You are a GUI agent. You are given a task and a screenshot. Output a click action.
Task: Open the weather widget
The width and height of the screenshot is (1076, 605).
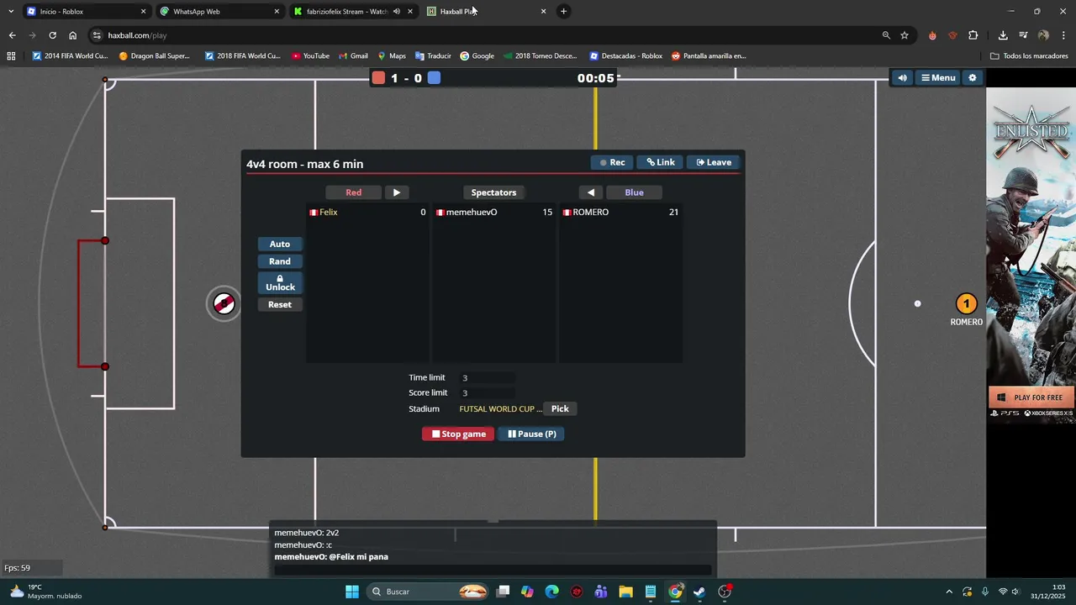[46, 592]
